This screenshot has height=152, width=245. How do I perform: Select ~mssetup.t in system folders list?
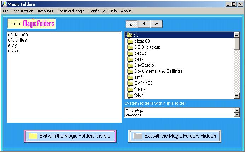click(135, 110)
